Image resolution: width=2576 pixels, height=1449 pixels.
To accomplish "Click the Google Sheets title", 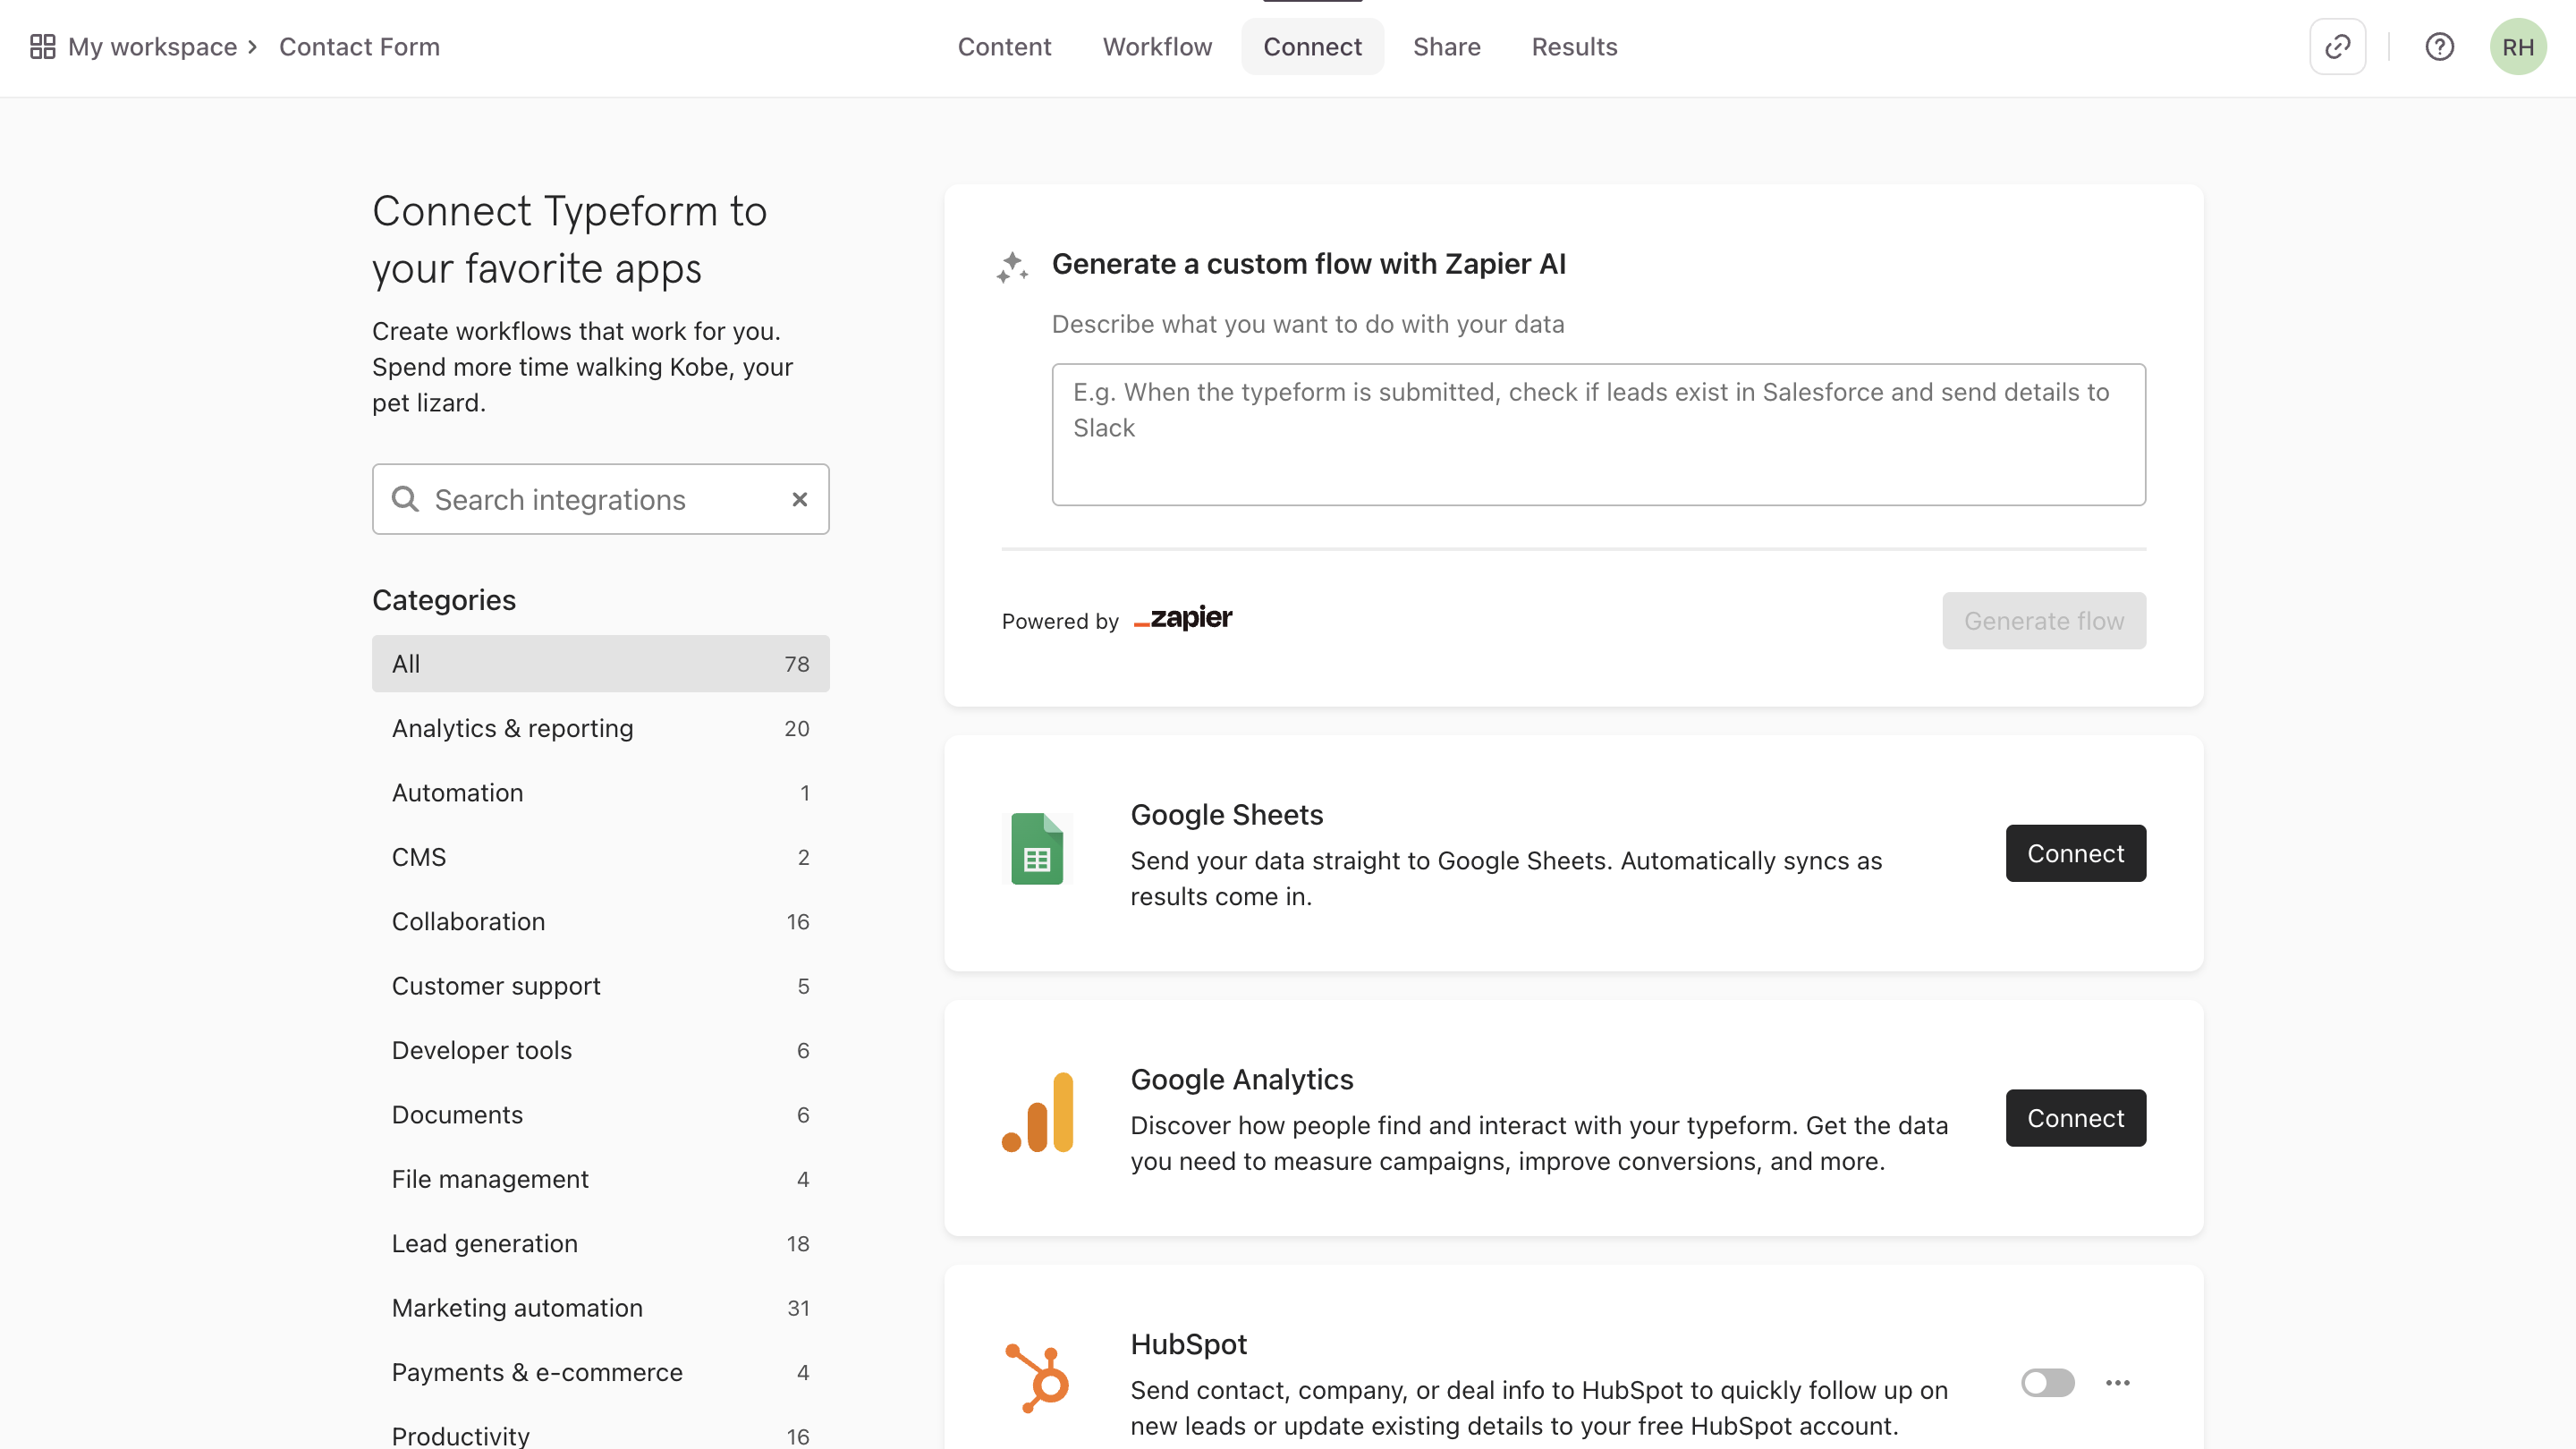I will (1226, 814).
